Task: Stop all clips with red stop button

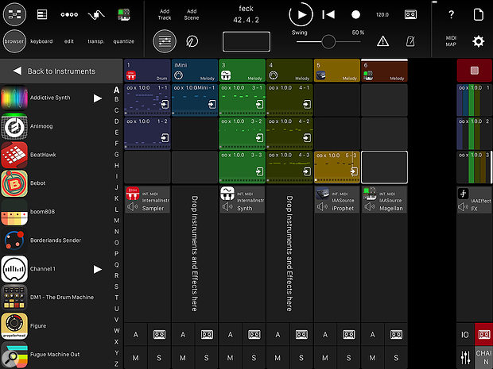Action: click(474, 71)
